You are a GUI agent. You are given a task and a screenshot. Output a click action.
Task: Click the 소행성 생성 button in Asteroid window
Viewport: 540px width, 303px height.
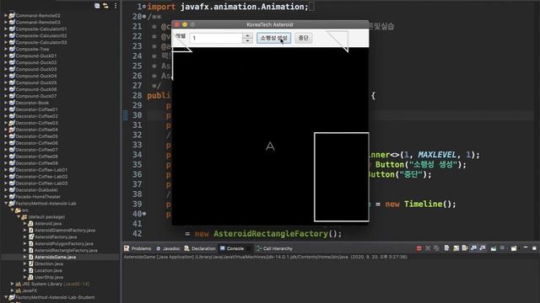pos(273,38)
